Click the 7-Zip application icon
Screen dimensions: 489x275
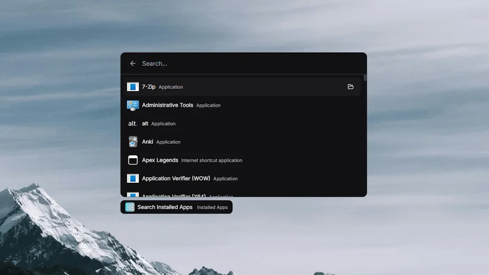tap(132, 86)
